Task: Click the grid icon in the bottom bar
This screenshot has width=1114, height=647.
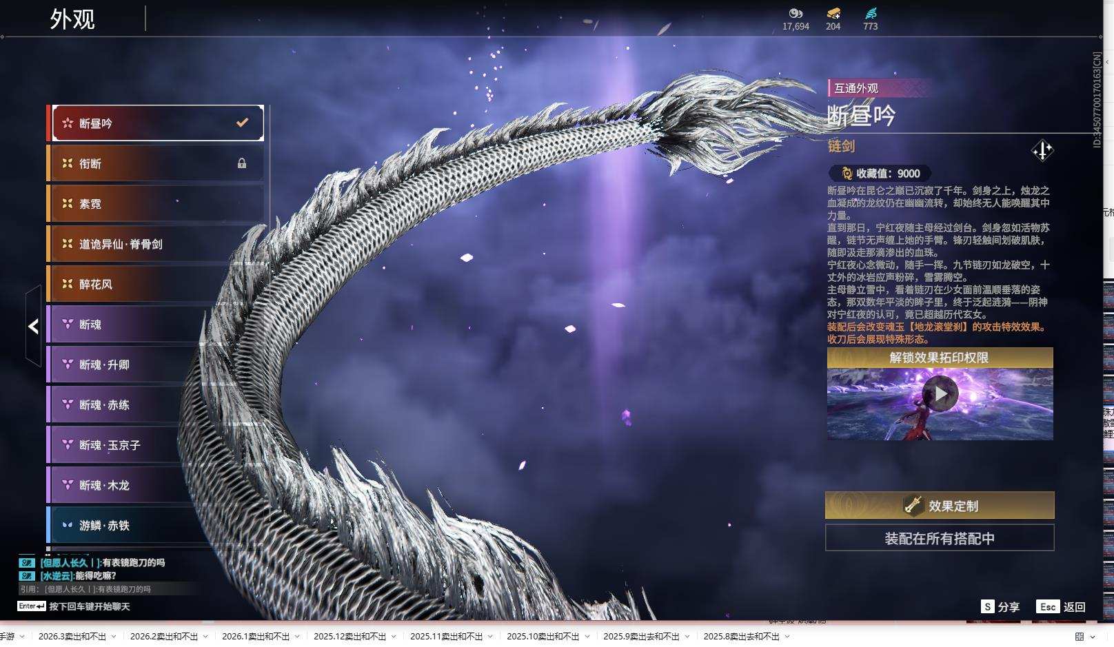Action: coord(1080,636)
